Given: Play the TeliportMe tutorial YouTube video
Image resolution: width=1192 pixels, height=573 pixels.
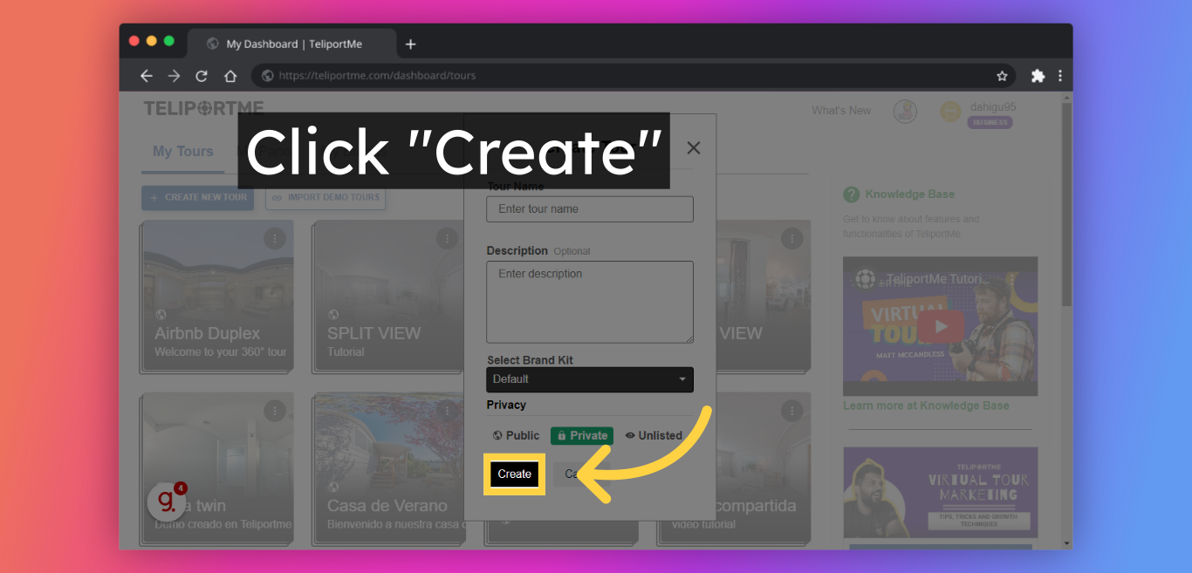Looking at the screenshot, I should tap(941, 327).
